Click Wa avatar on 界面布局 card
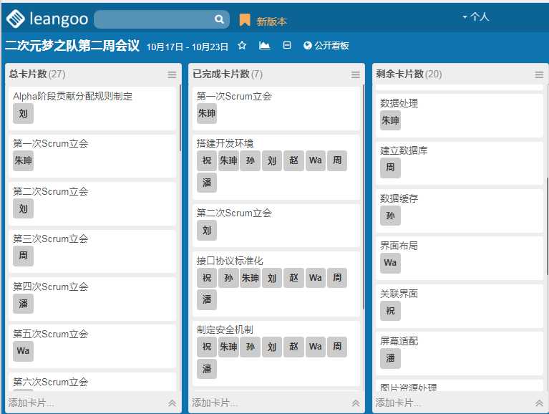 [390, 263]
